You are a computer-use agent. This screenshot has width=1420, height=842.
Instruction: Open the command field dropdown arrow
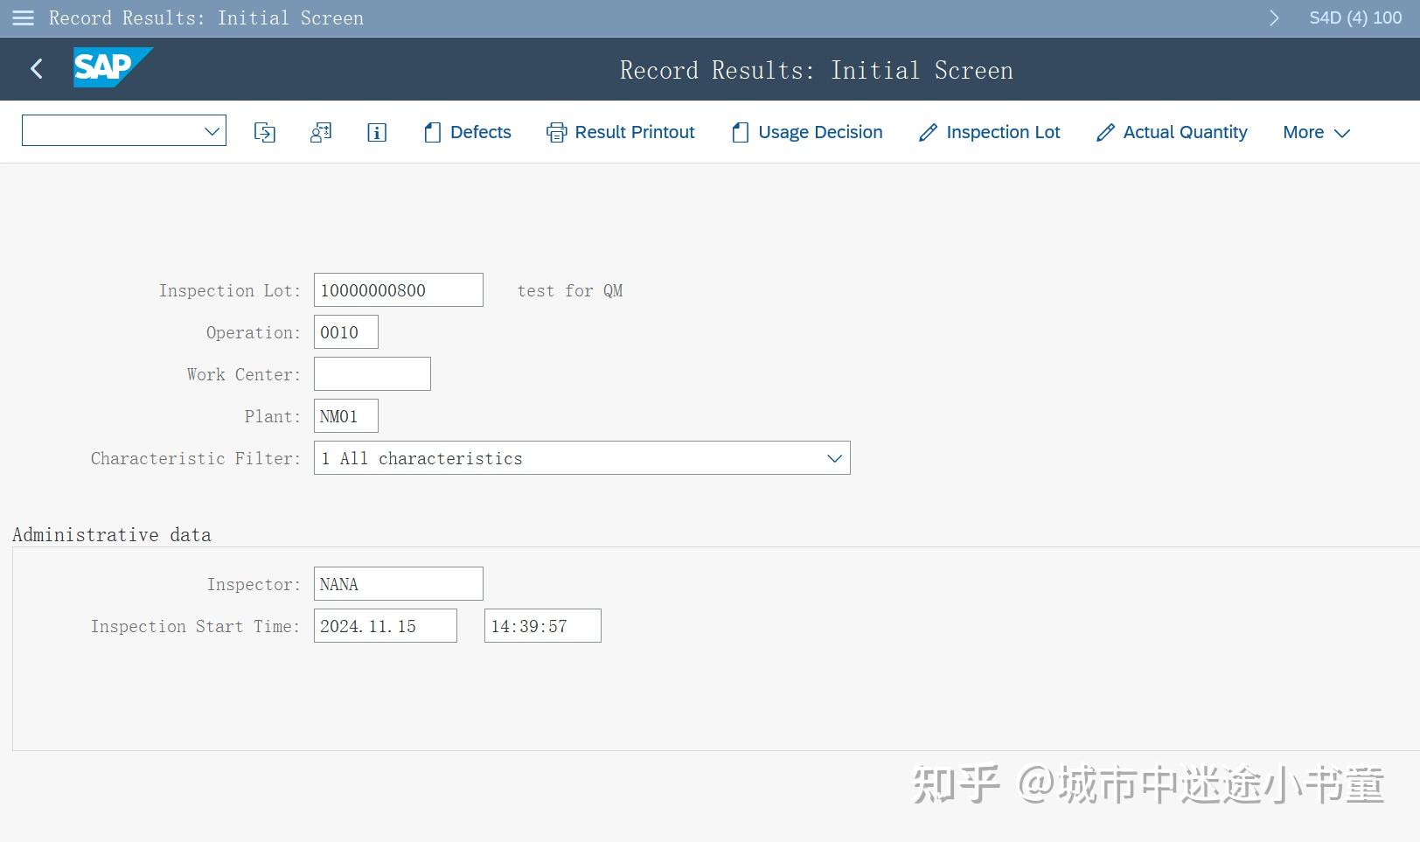211,130
